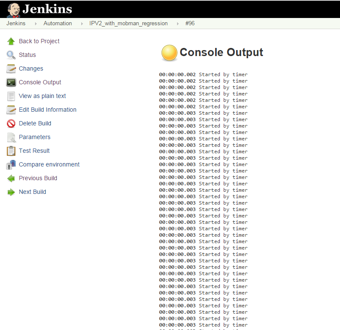Click the green Back to Project arrow icon
The width and height of the screenshot is (340, 330).
(11, 41)
